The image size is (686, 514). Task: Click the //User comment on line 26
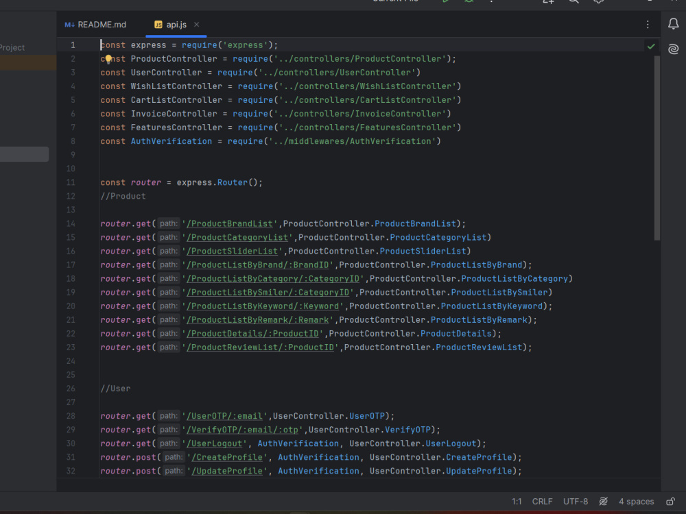pyautogui.click(x=115, y=389)
